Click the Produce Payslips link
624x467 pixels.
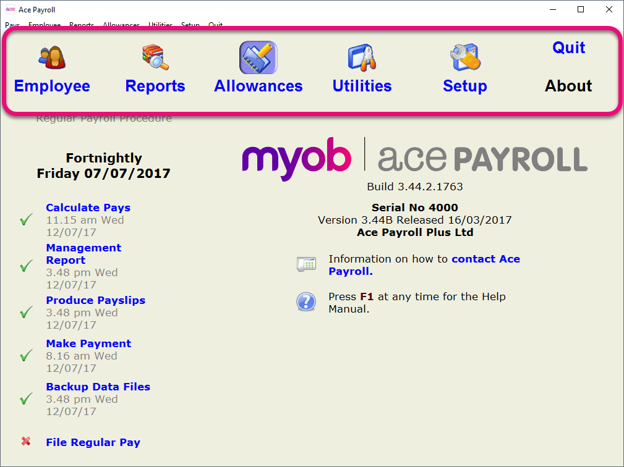point(95,300)
